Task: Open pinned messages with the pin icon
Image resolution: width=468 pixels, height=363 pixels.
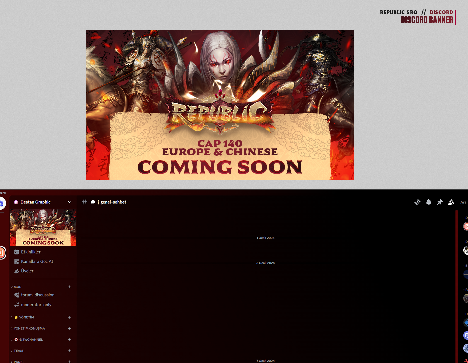Action: (440, 202)
